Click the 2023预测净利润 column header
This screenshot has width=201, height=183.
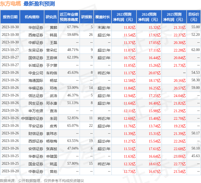(124, 17)
